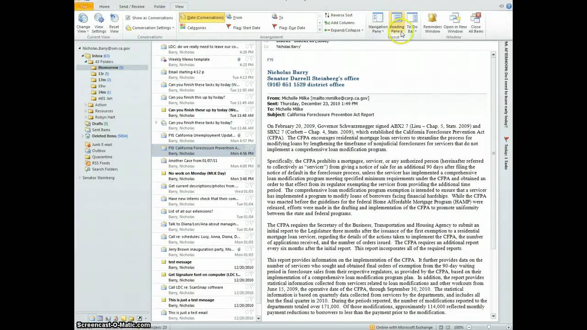Open the Change View menu
The width and height of the screenshot is (587, 330).
tap(83, 23)
